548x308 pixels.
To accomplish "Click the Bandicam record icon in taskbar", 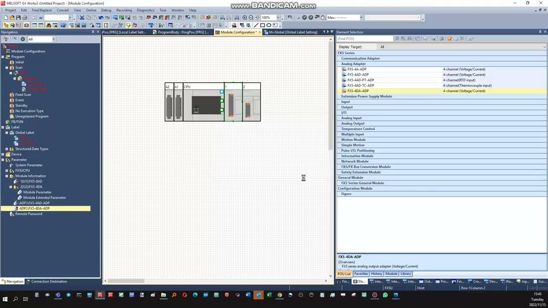I will coord(375,295).
